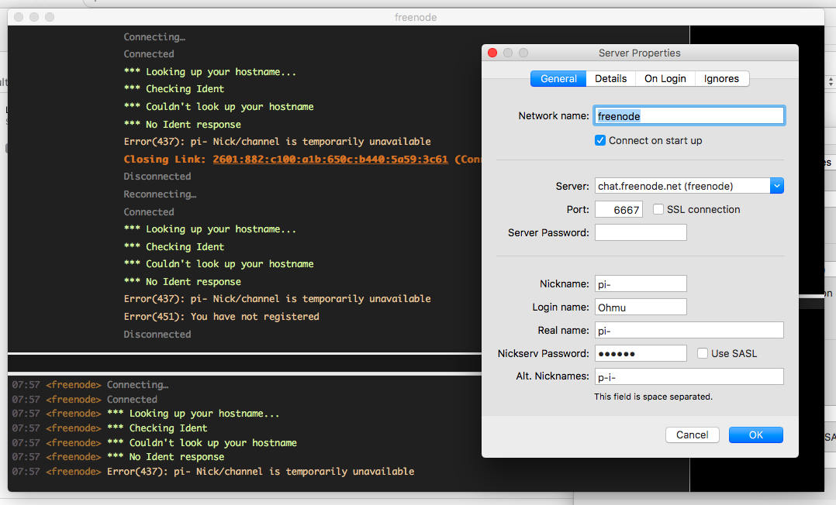
Task: Open the Server dropdown arrow
Action: point(777,186)
